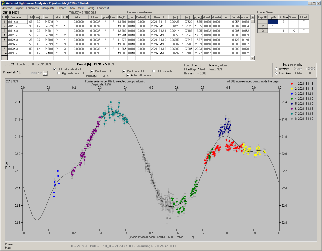Click Take value Y for r812c.lc
The image size is (322, 251).
(57, 40)
